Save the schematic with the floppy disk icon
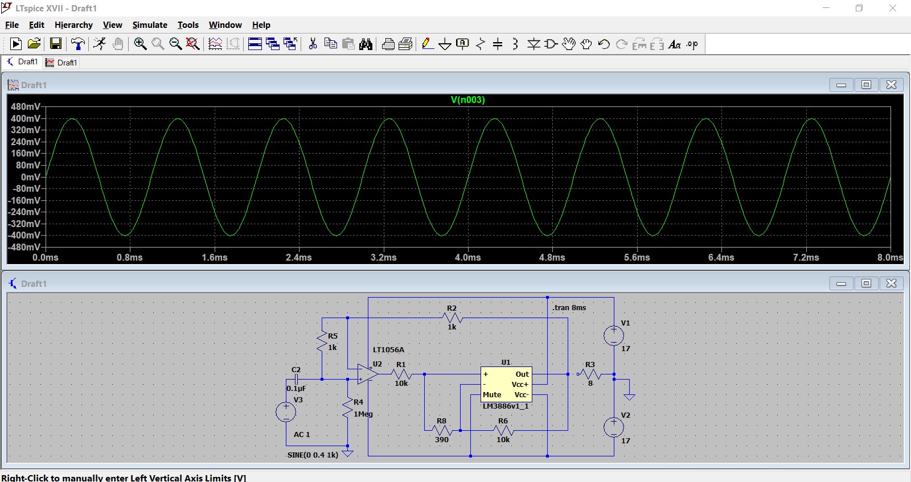911x482 pixels. point(56,44)
